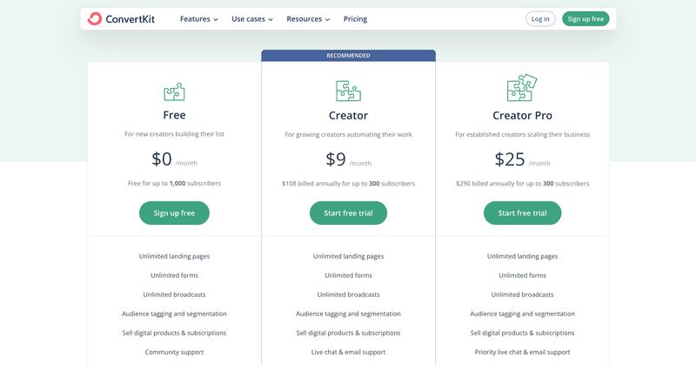696x365 pixels.
Task: Expand the Use cases menu
Action: (252, 18)
